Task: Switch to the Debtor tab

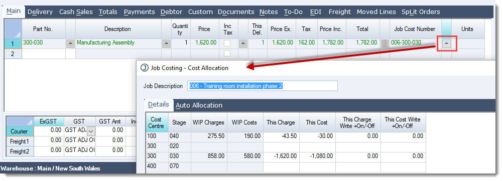Action: point(171,12)
